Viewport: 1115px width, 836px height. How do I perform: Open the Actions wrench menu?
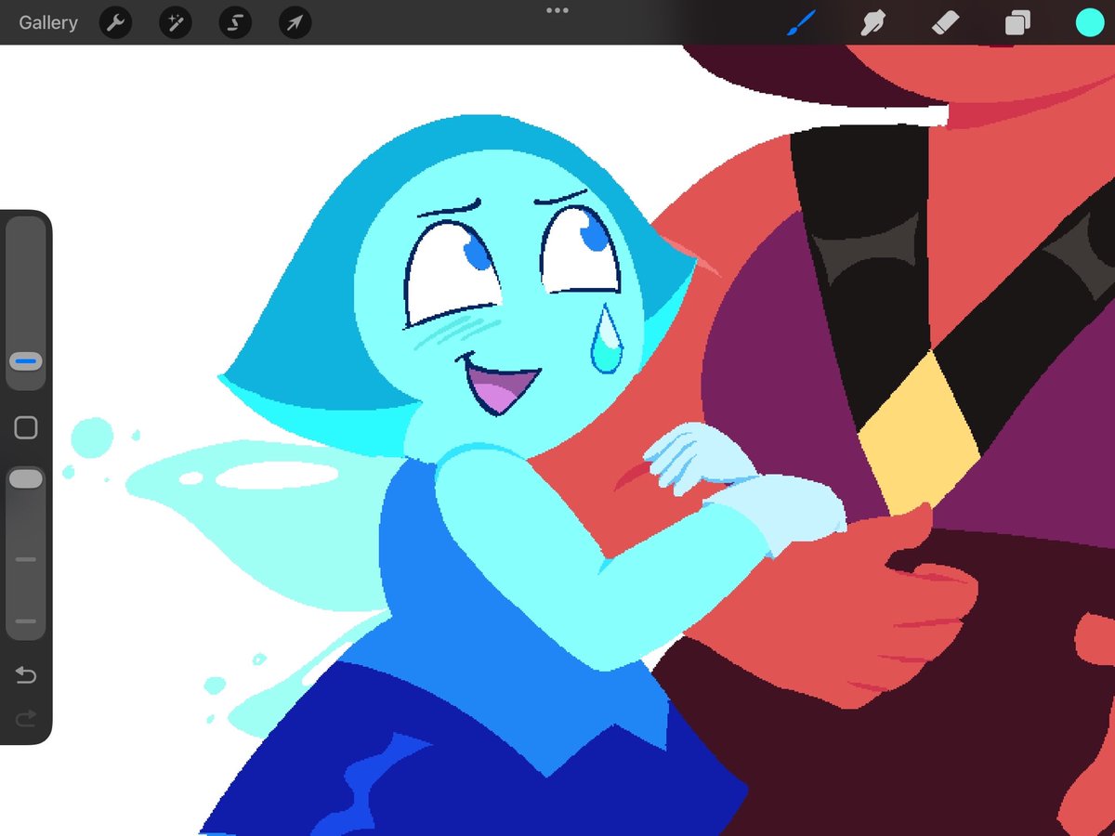(x=116, y=22)
